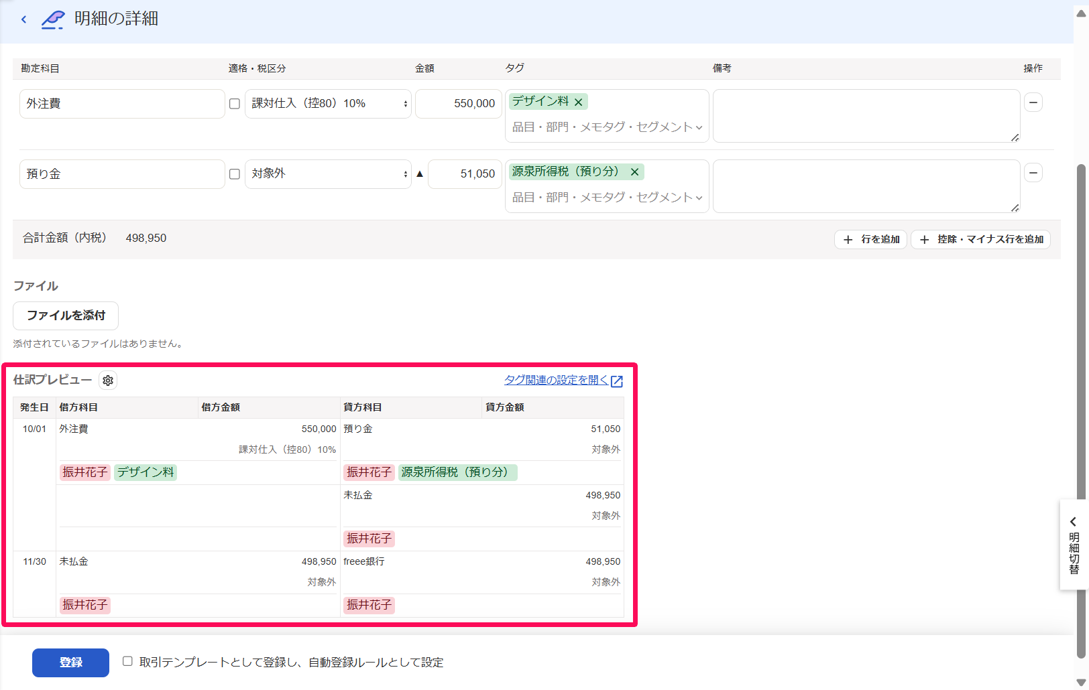Image resolution: width=1089 pixels, height=690 pixels.
Task: Open the 対象外 tax category dropdown
Action: click(328, 174)
